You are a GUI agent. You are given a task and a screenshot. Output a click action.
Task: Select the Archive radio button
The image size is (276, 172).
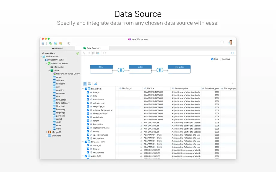pyautogui.click(x=222, y=59)
